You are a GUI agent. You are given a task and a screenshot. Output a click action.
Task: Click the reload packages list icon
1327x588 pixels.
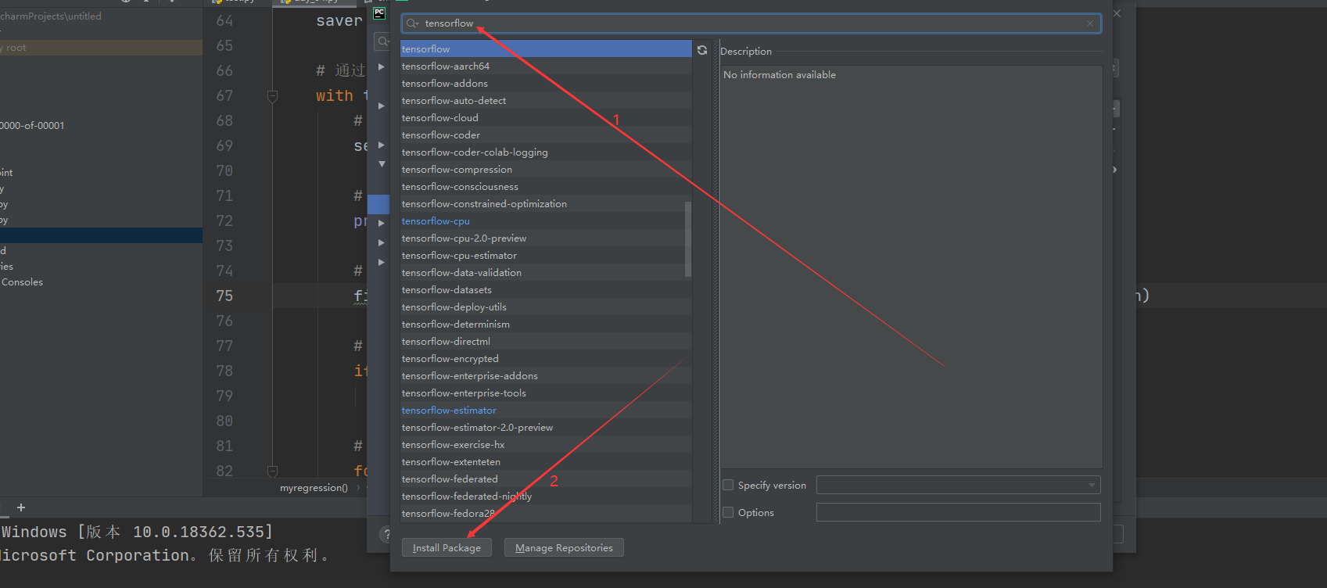[x=702, y=50]
